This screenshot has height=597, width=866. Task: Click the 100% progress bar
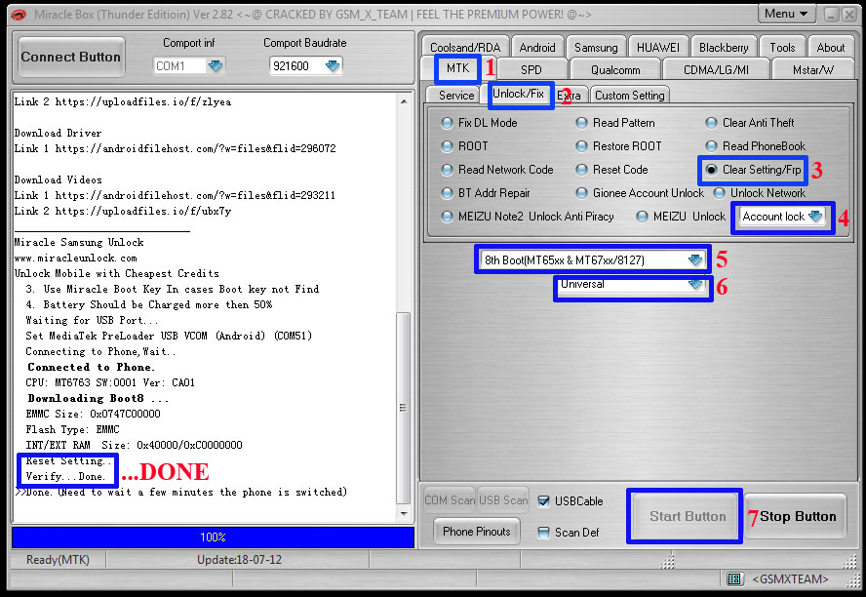coord(214,537)
